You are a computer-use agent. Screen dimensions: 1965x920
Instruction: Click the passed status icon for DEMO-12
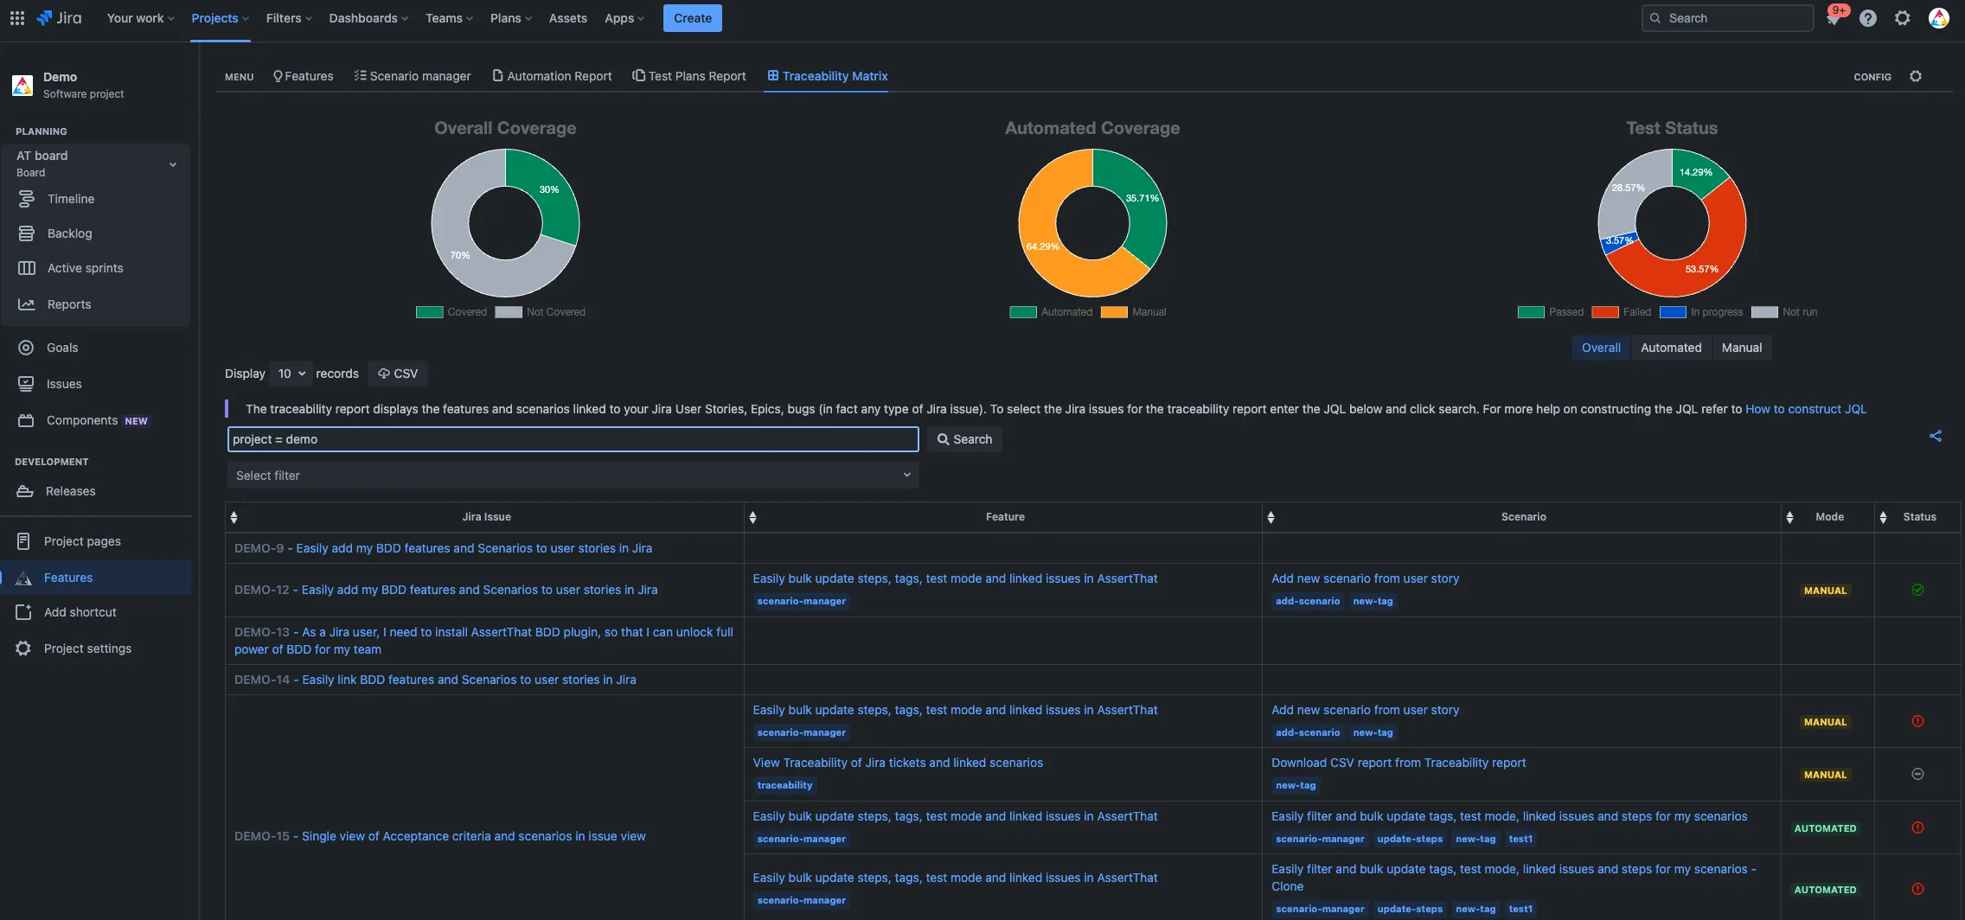point(1917,590)
